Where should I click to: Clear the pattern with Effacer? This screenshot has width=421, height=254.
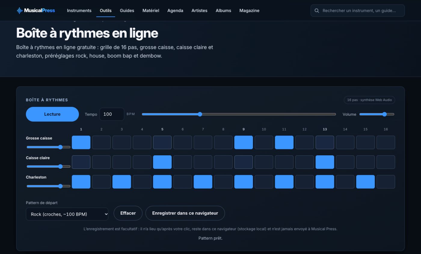128,213
